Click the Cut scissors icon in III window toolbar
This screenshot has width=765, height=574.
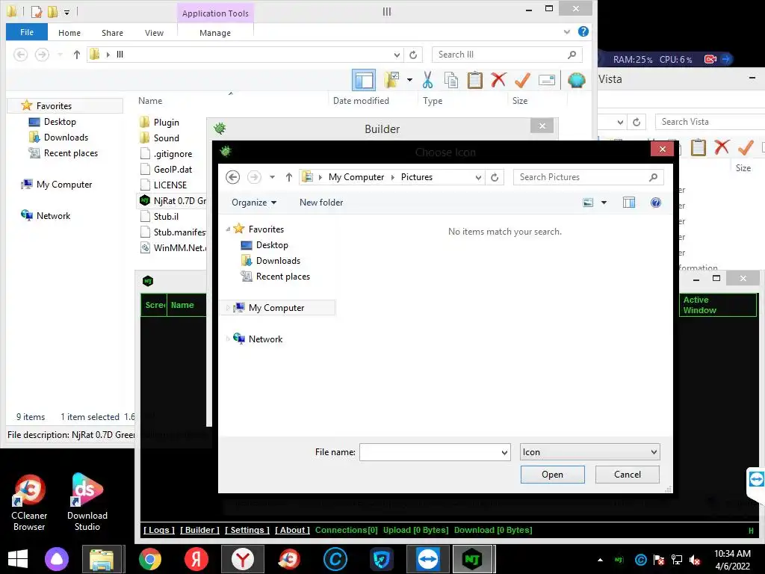(427, 80)
